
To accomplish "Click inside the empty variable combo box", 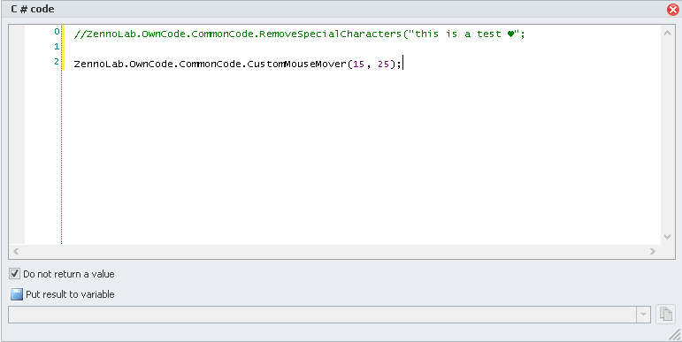I will [322, 315].
